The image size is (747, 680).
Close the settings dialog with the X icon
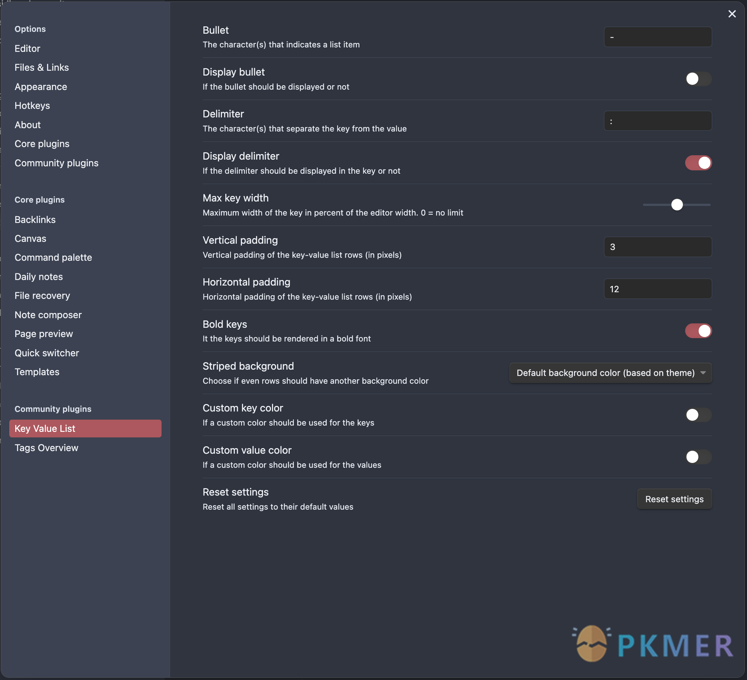point(732,14)
